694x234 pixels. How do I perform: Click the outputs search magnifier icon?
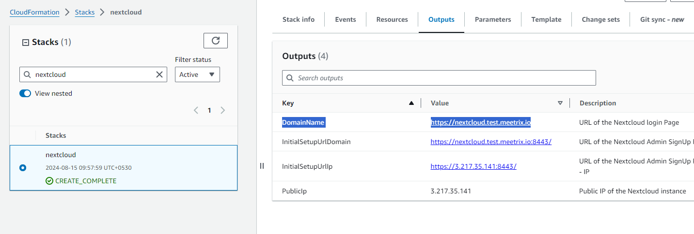pyautogui.click(x=290, y=78)
